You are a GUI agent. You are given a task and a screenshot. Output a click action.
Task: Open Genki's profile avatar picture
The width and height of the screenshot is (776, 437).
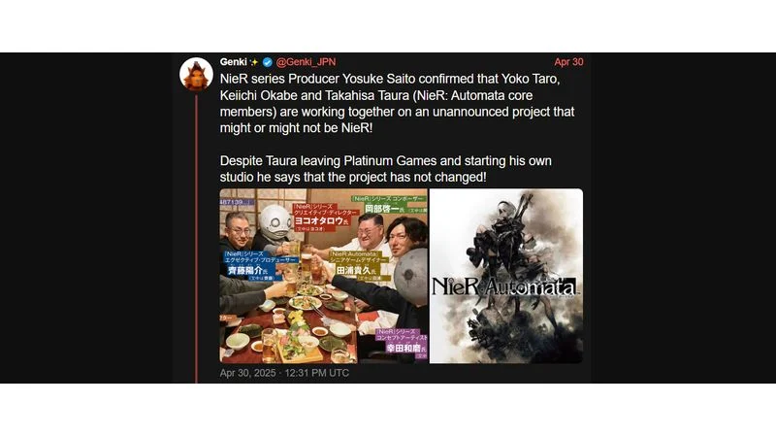click(x=197, y=75)
